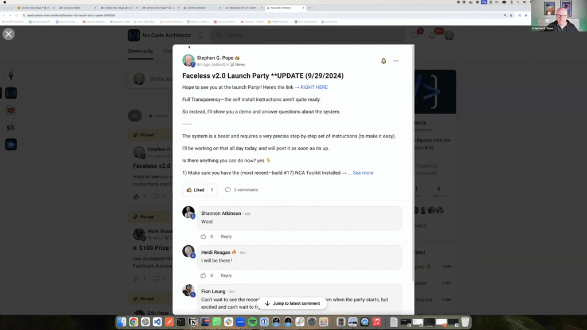
Task: Switch to GoAPI Dashboard browser tab
Action: 202,8
